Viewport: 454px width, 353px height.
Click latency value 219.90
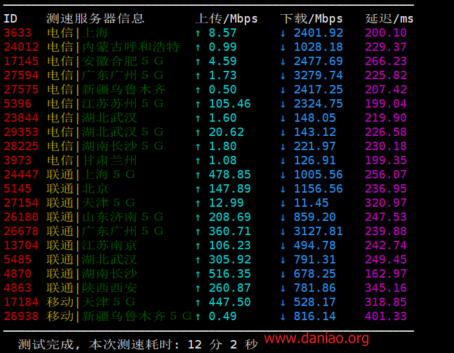386,118
